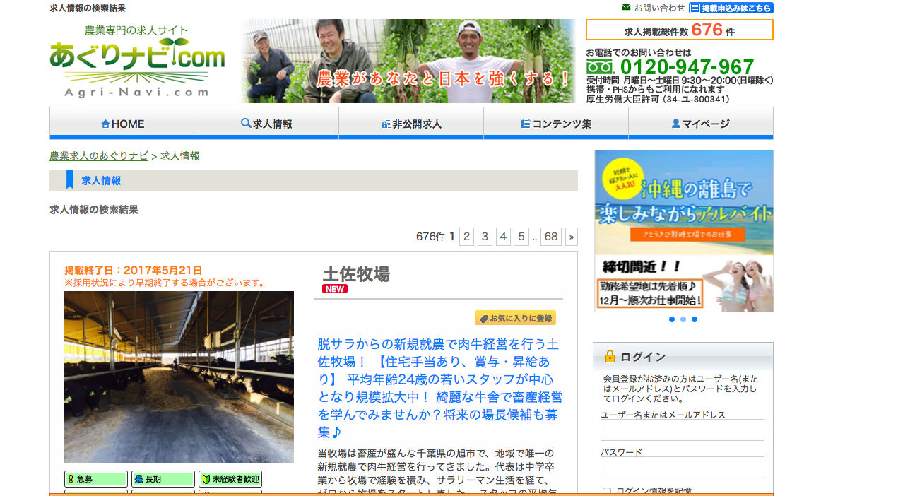This screenshot has width=898, height=496.
Task: Follow the 農業求人のあぐりナビ breadcrumb link
Action: [99, 156]
